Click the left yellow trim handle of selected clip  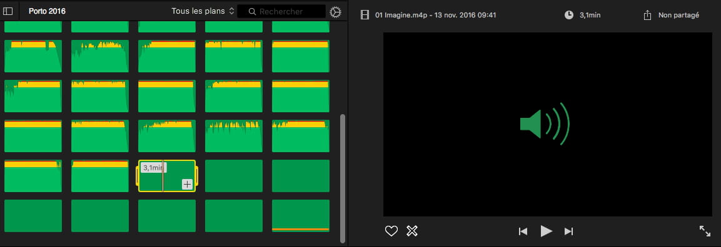pyautogui.click(x=137, y=176)
